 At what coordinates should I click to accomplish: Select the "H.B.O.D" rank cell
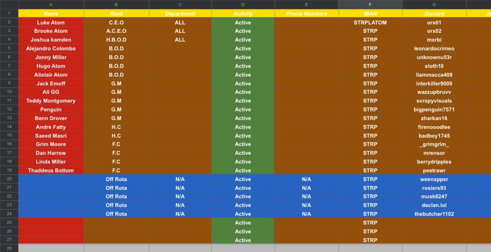click(116, 40)
